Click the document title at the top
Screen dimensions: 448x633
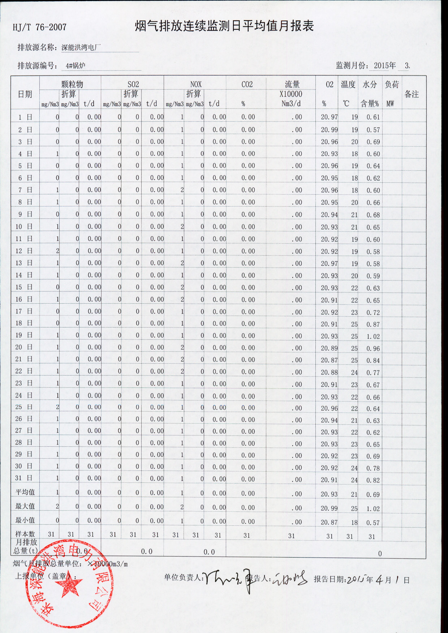point(224,26)
